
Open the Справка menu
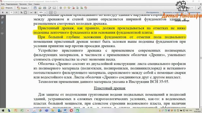click(37, 4)
